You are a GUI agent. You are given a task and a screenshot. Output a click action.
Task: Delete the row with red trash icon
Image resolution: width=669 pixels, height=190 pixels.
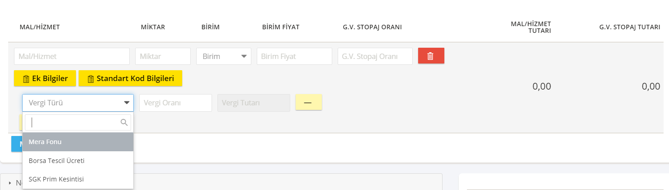pos(431,56)
